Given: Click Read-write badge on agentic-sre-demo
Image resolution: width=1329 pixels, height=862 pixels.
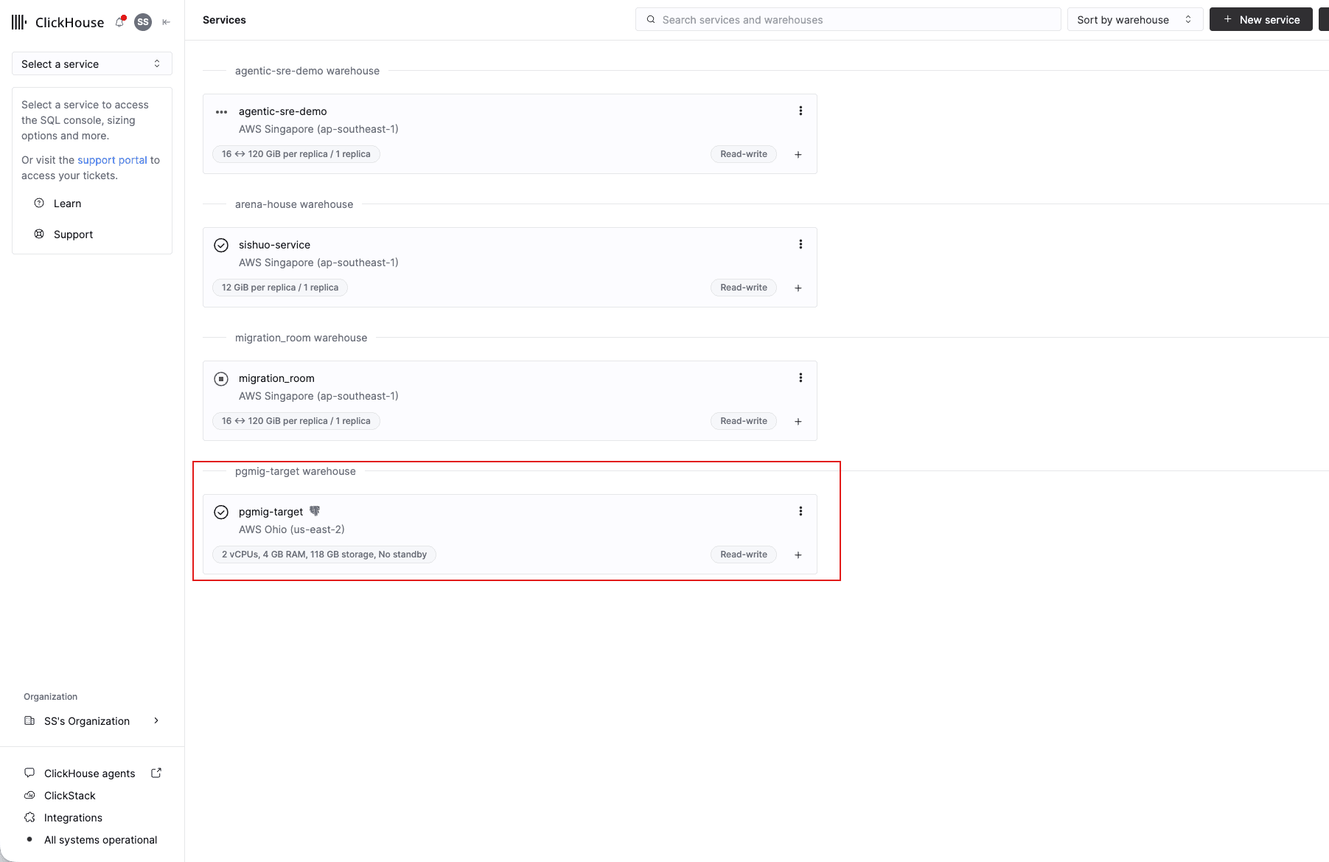Looking at the screenshot, I should pyautogui.click(x=744, y=154).
